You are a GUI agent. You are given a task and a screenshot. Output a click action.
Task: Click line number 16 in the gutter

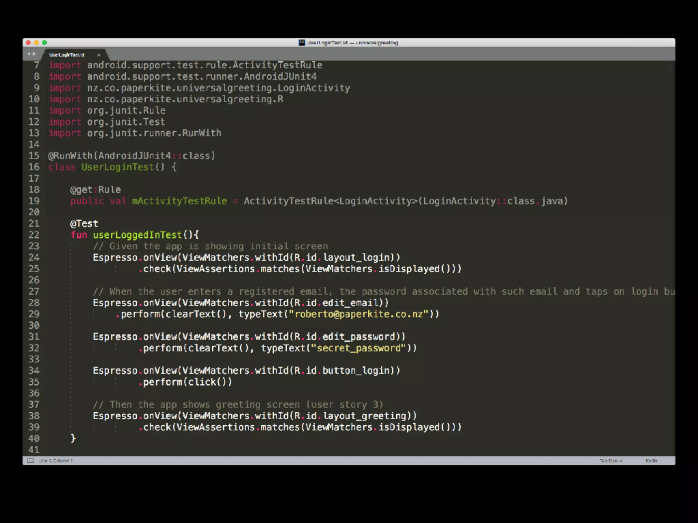[x=34, y=167]
